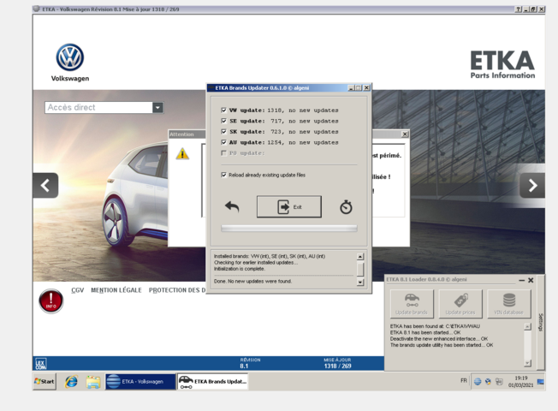The width and height of the screenshot is (558, 411).
Task: Click the yellow warning triangle icon
Action: (182, 153)
